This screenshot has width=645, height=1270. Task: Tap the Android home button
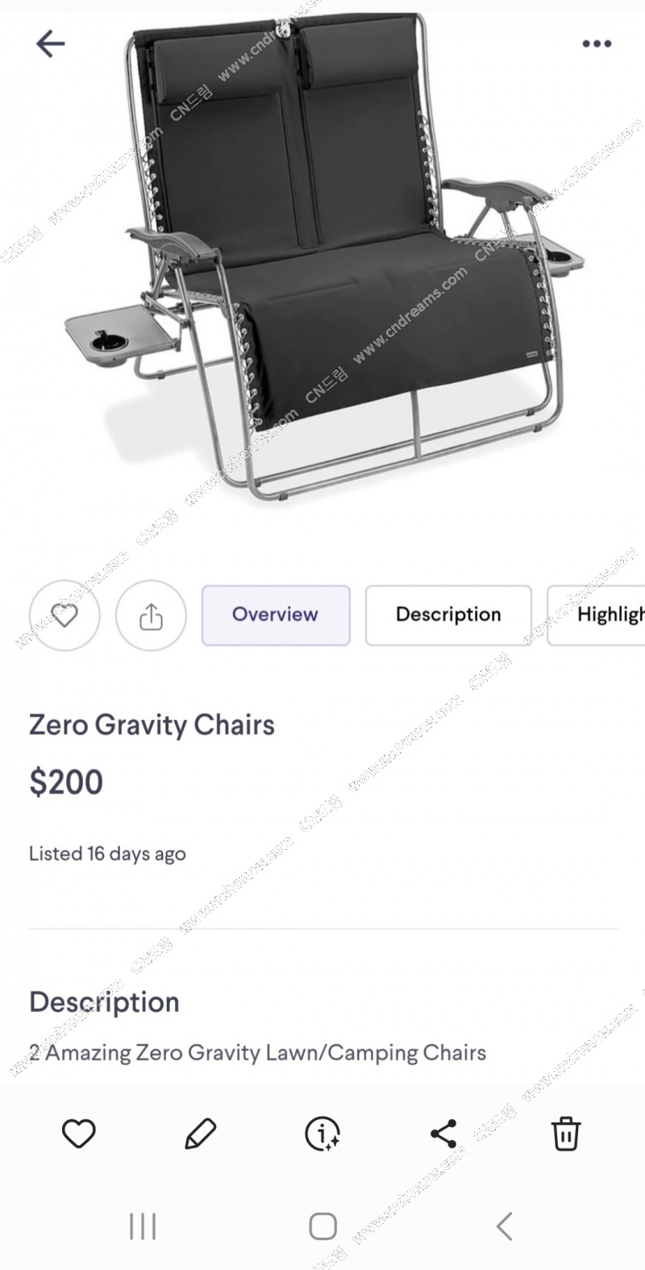point(322,1226)
